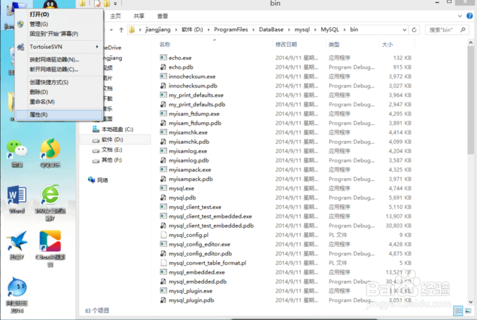This screenshot has width=477, height=320.
Task: Switch to the 查看 ribbon tab
Action: pyautogui.click(x=162, y=16)
